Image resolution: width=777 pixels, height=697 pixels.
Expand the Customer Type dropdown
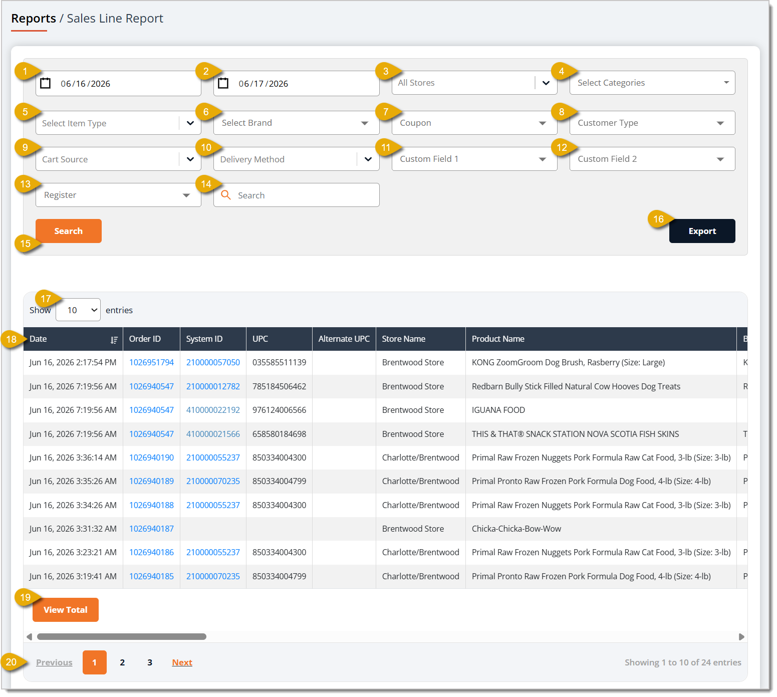pyautogui.click(x=652, y=123)
